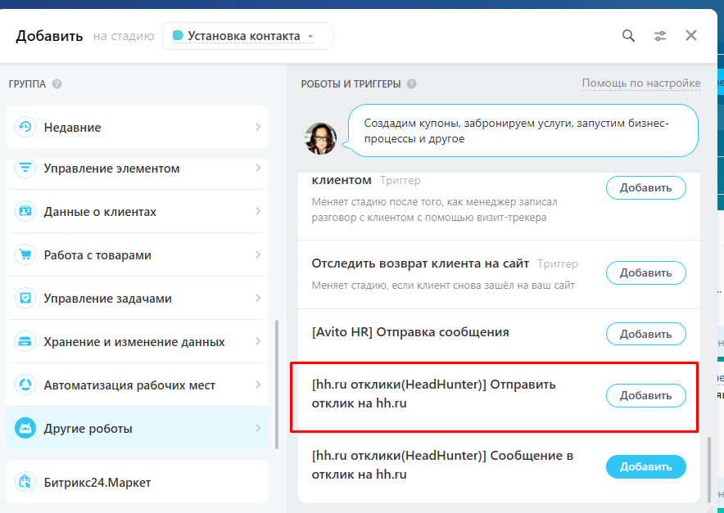Click the Сообщение в отклик на hh.ru title
724x513 pixels.
click(x=442, y=465)
